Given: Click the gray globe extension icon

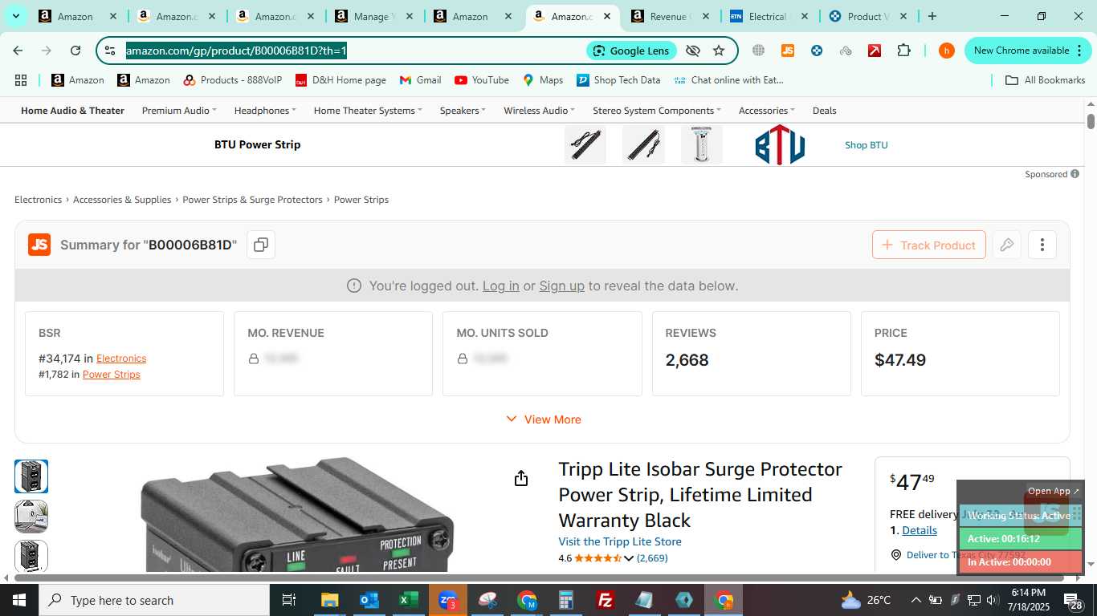Looking at the screenshot, I should (758, 51).
